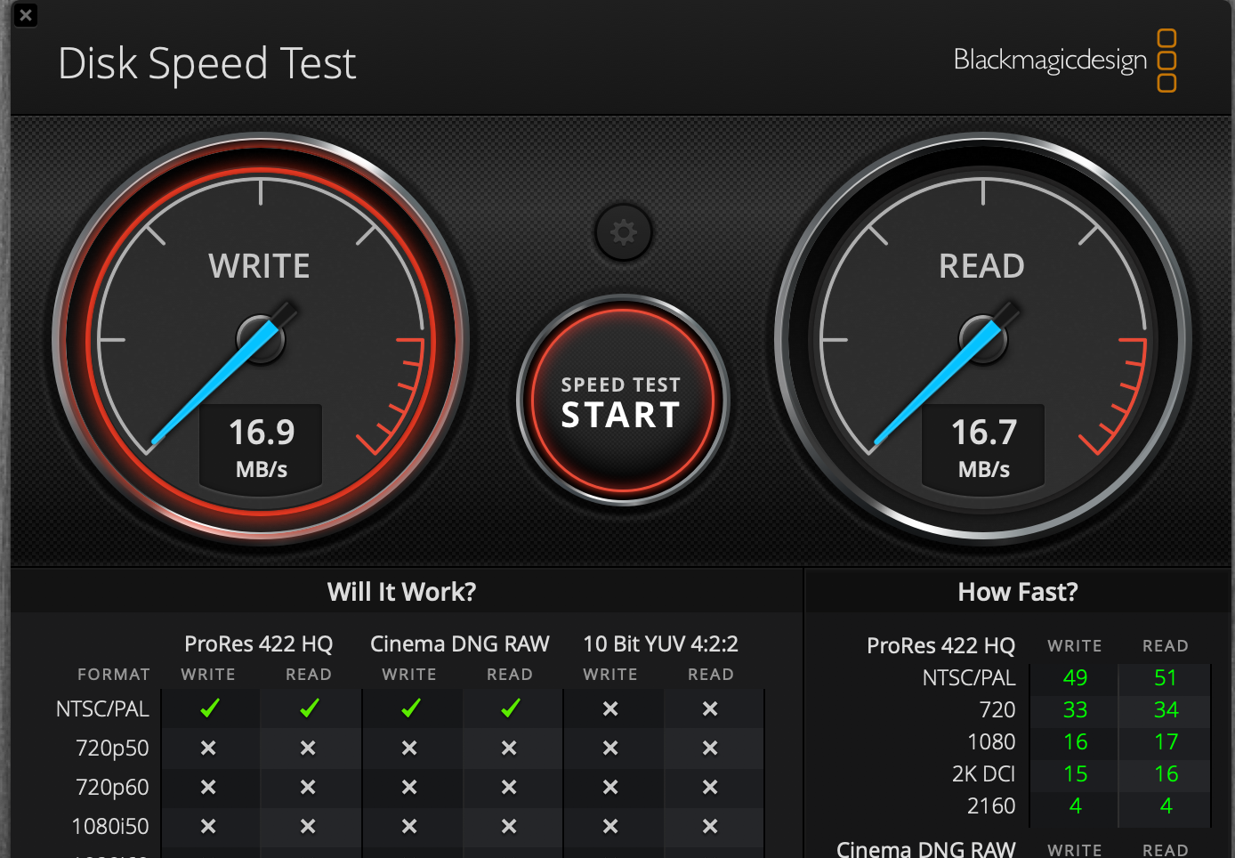Click the 720 read value 34

click(1166, 710)
